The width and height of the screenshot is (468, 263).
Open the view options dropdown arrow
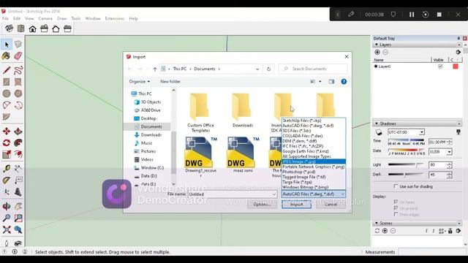click(x=320, y=81)
